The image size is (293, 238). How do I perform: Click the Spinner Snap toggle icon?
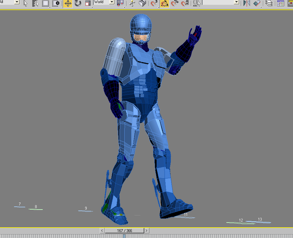tap(185, 3)
